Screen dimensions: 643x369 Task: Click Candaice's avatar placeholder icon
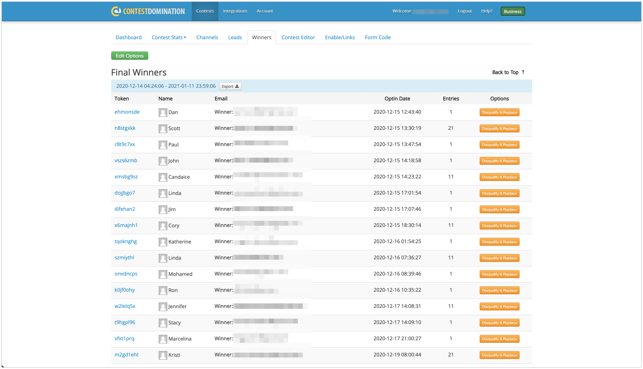click(163, 177)
